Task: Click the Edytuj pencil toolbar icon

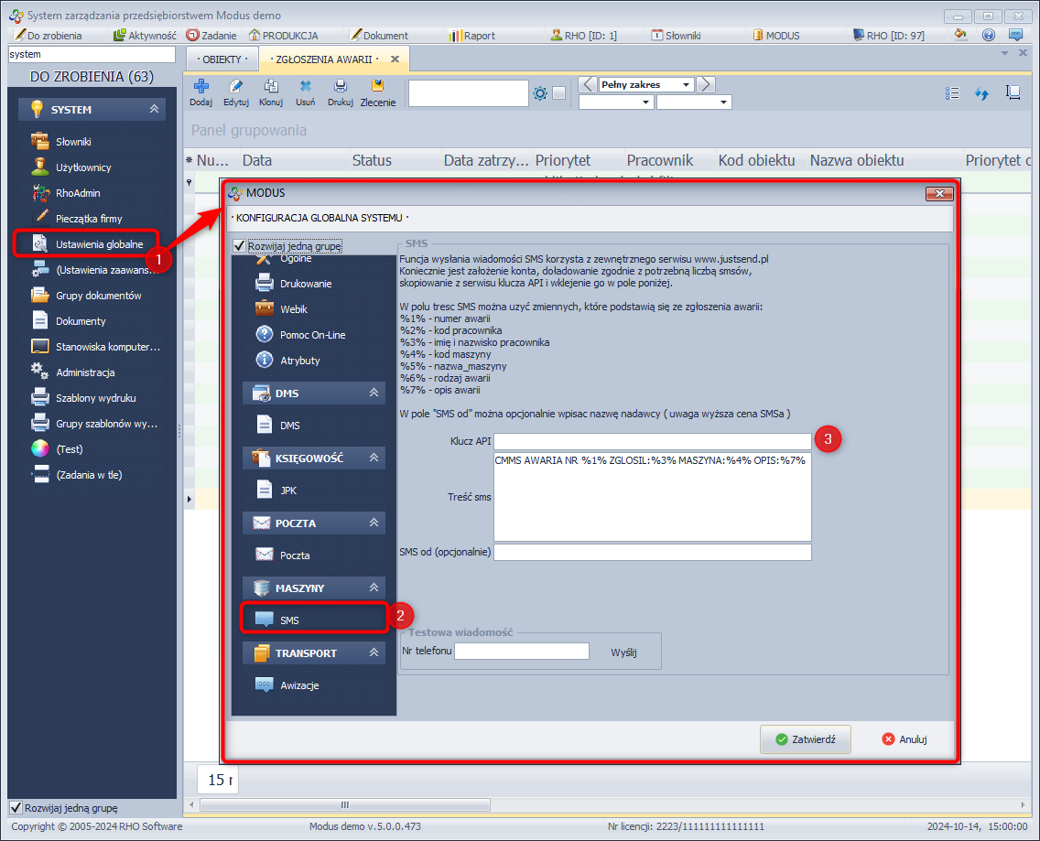Action: point(236,92)
